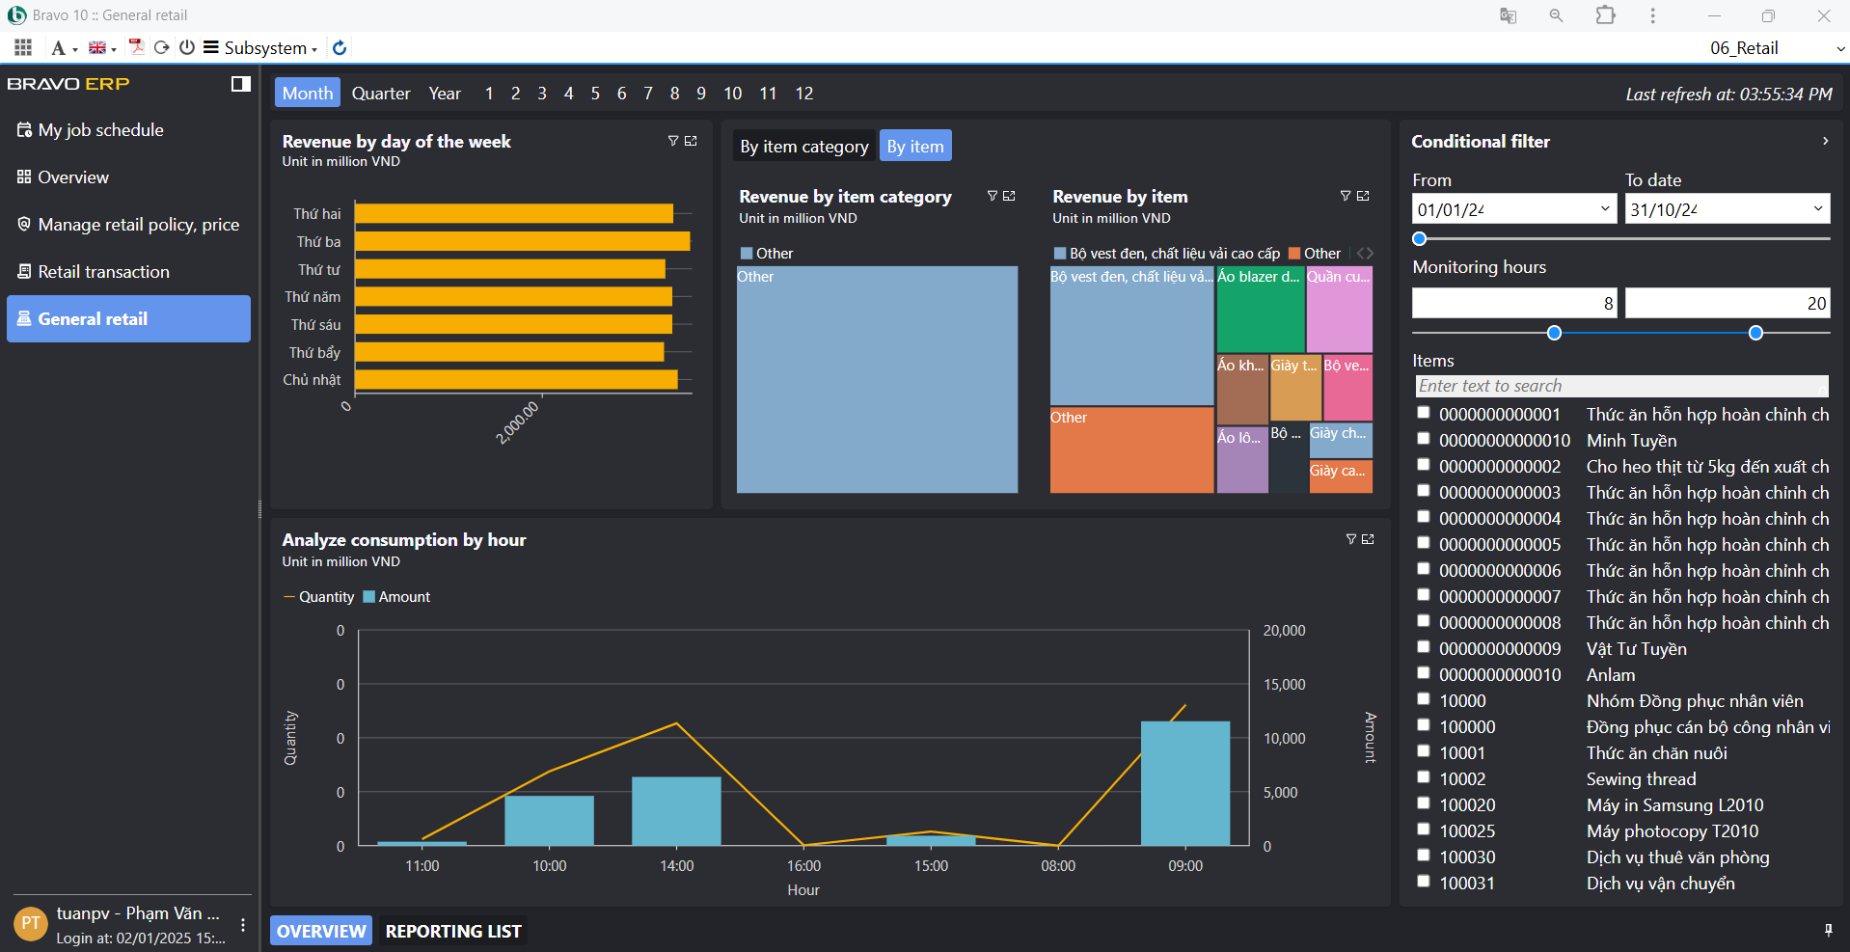Open the From date dropdown

coord(1605,208)
